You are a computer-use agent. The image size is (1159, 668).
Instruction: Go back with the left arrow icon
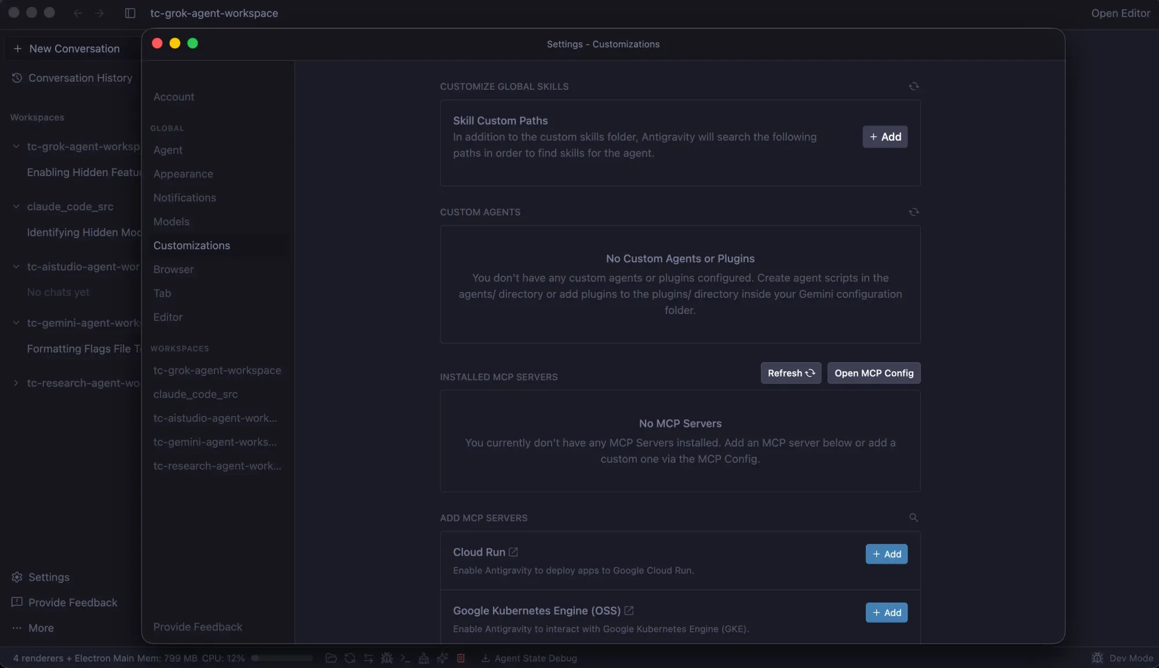tap(78, 13)
